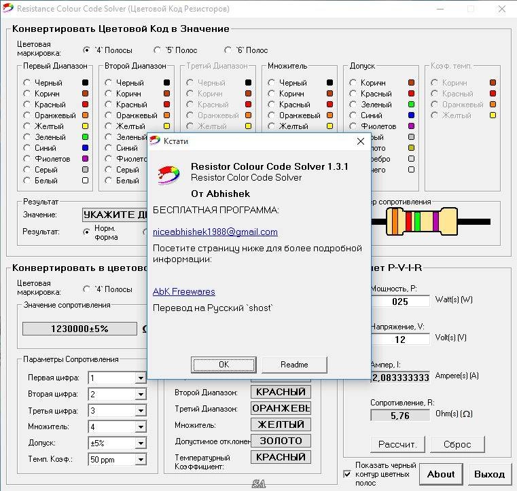Click blue swatch in Допуск group

411,115
